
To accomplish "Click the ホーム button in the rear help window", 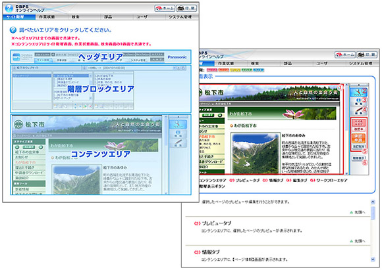I will (x=345, y=55).
